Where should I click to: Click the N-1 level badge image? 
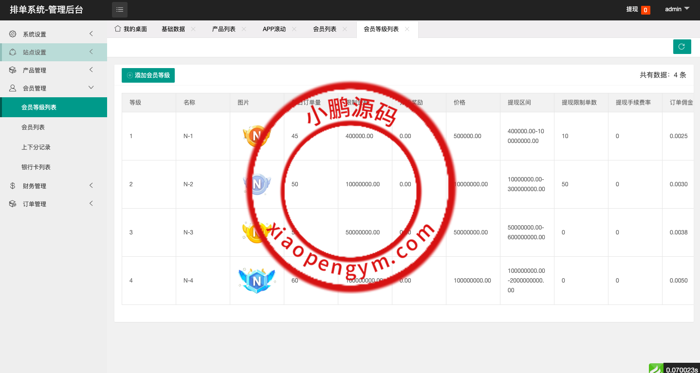(256, 136)
